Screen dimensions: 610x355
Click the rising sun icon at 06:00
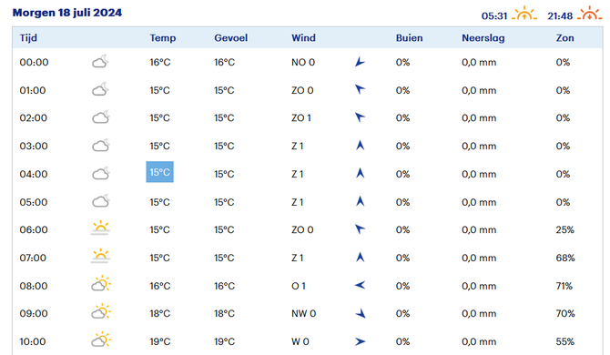pos(100,228)
